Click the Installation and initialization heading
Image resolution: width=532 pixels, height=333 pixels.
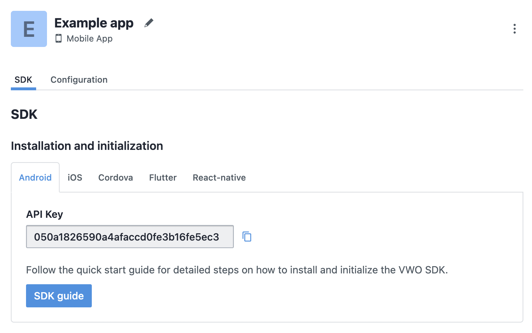(87, 146)
